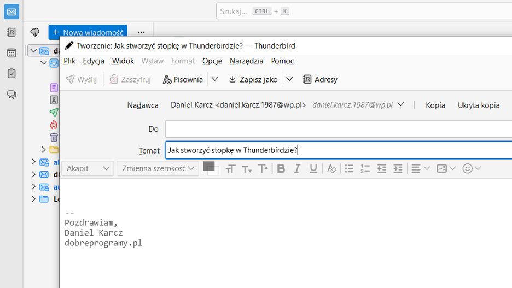The height and width of the screenshot is (288, 512).
Task: Click the get messages cloud icon
Action: [x=35, y=32]
